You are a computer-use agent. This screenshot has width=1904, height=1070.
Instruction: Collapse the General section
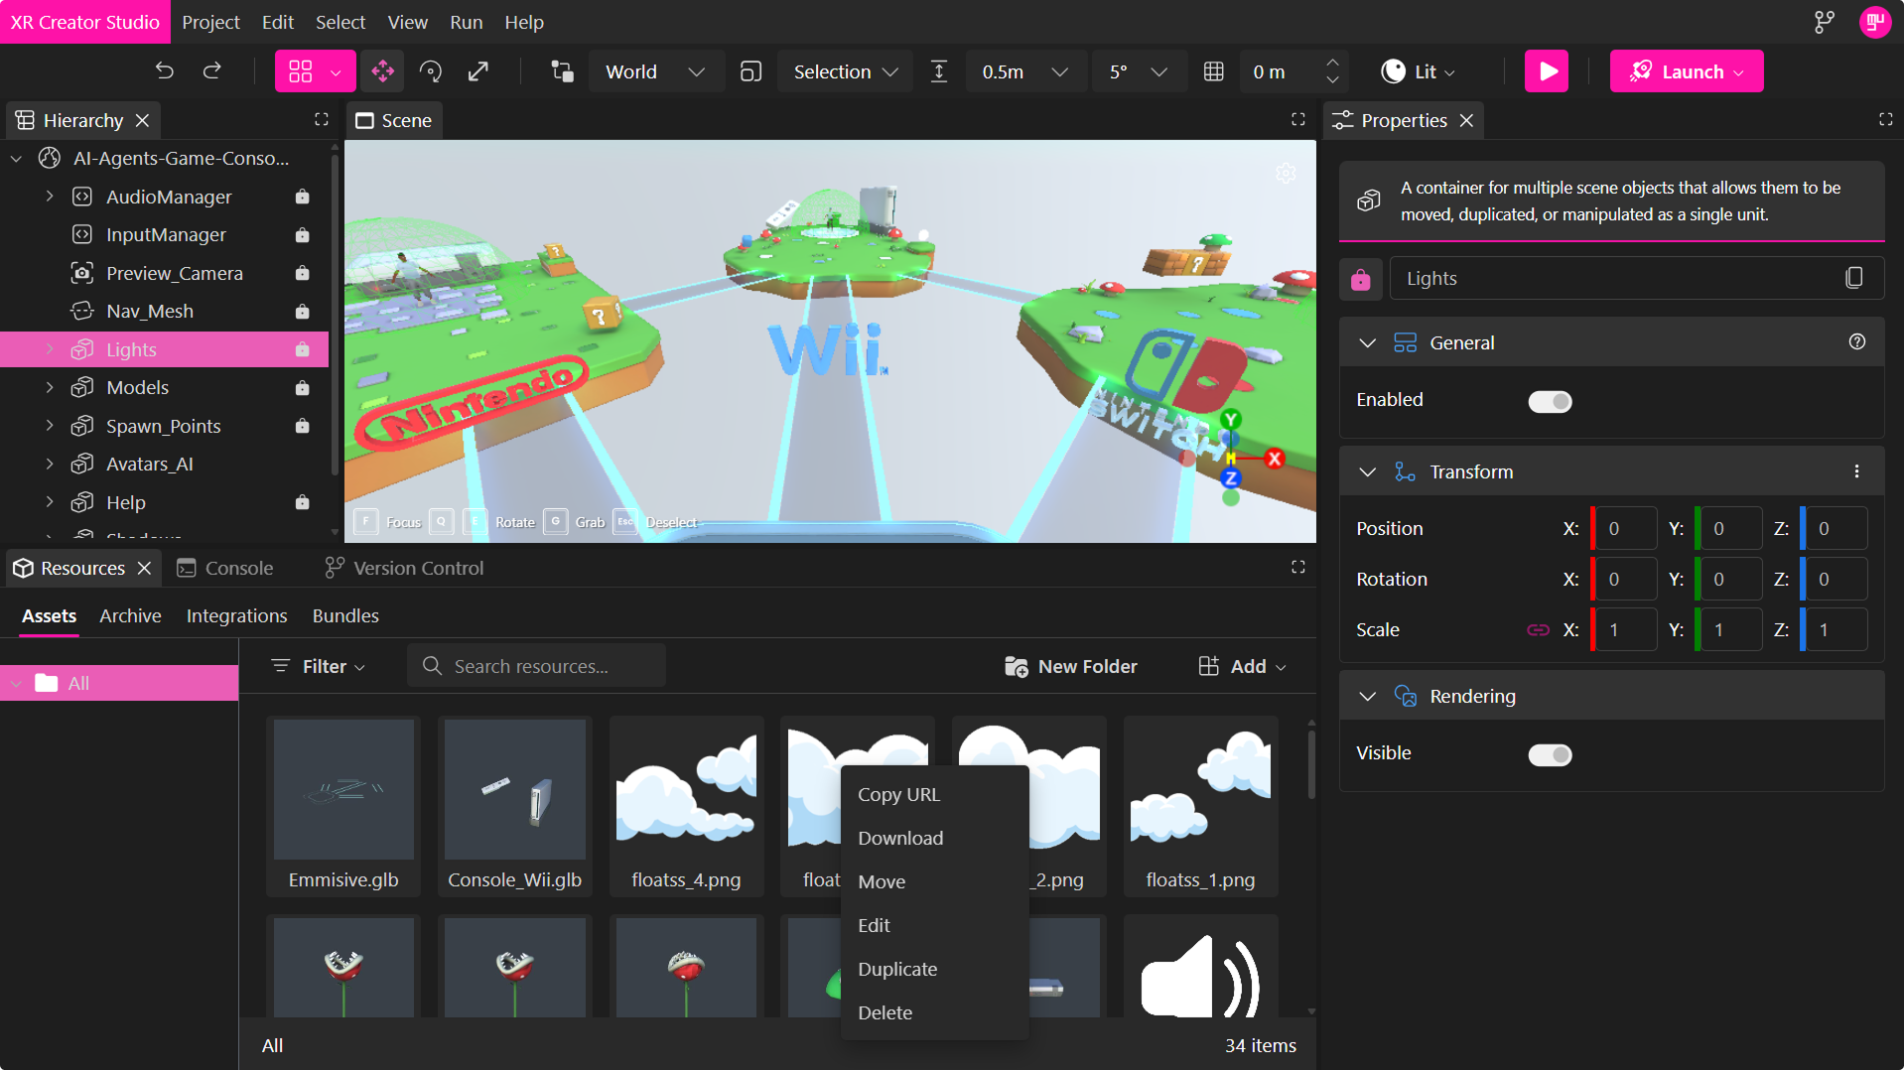[x=1367, y=342]
